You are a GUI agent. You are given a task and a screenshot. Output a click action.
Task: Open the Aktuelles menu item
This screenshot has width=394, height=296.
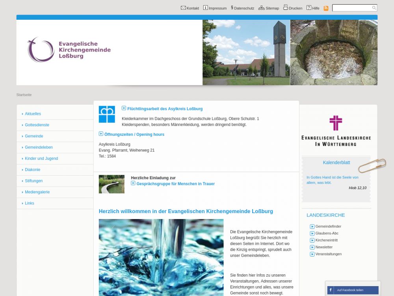33,114
